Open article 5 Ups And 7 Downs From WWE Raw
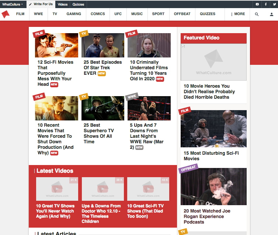 click(147, 136)
